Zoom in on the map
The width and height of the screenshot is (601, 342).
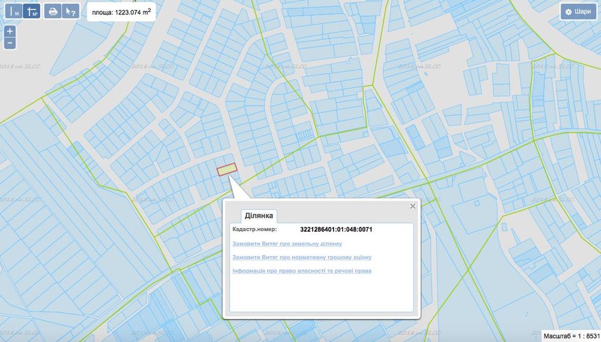pos(10,31)
